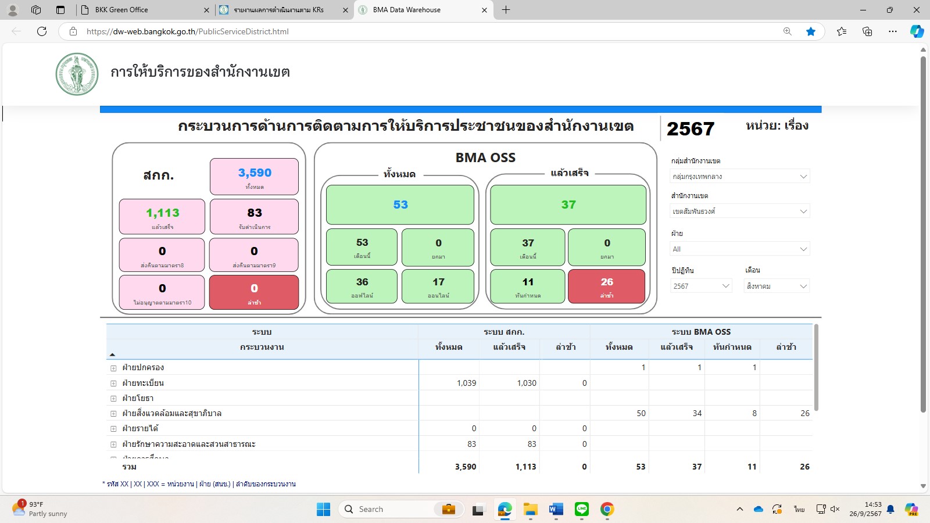Click the red ล่าช้า 26 card
This screenshot has width=930, height=523.
click(606, 286)
